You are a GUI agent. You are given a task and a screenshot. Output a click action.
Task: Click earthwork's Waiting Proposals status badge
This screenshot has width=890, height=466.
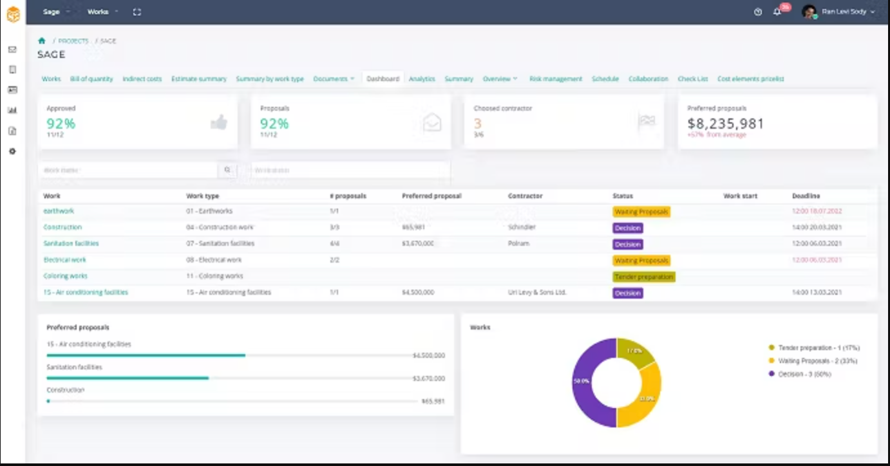click(641, 212)
